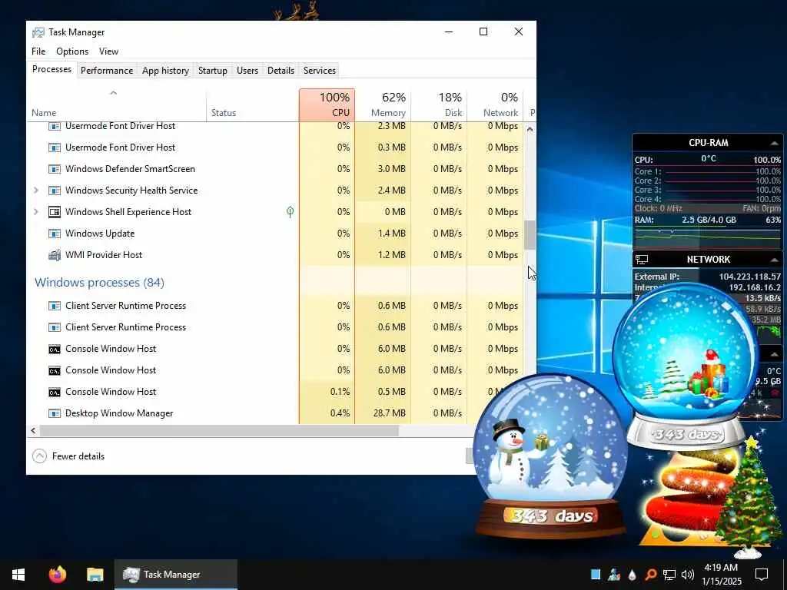The height and width of the screenshot is (590, 787).
Task: Sort by the CPU column header
Action: [x=327, y=104]
